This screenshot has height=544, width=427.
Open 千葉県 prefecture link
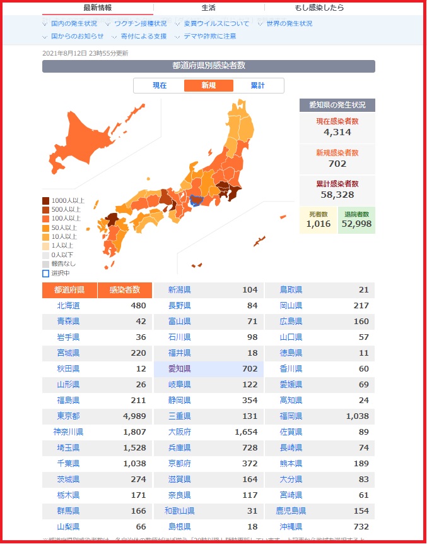pyautogui.click(x=68, y=464)
